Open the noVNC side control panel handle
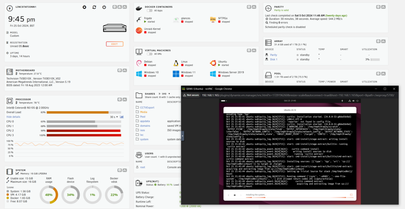The width and height of the screenshot is (405, 209). 183,135
